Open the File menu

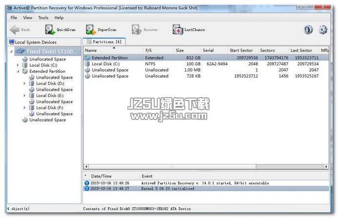pyautogui.click(x=14, y=18)
